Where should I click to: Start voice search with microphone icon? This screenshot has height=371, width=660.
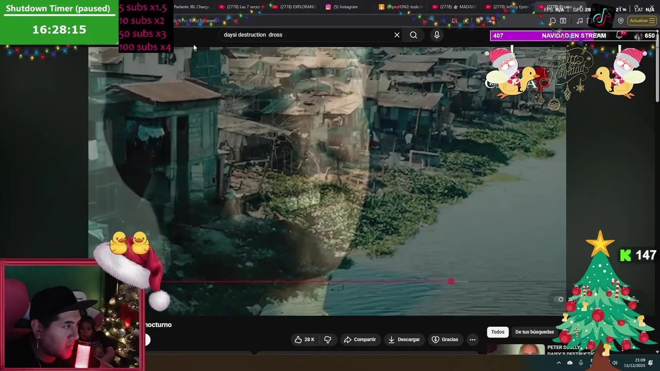[x=437, y=35]
